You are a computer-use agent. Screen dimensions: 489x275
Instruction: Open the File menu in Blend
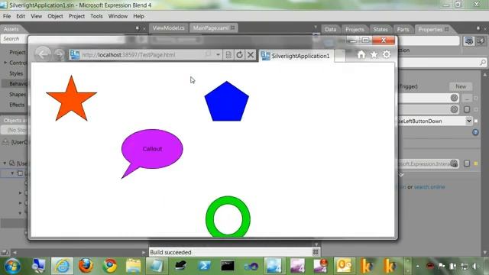(7, 16)
